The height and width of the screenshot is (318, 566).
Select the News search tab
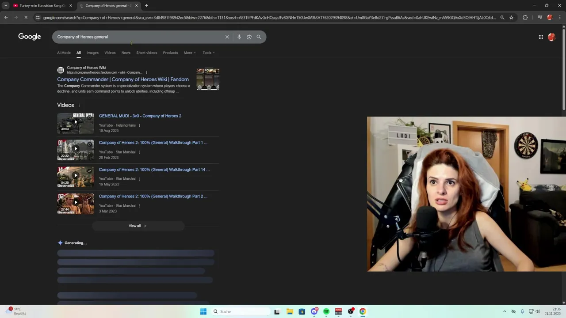126,53
